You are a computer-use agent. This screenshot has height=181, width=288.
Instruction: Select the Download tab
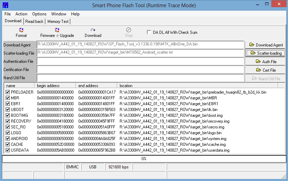[x=13, y=21]
